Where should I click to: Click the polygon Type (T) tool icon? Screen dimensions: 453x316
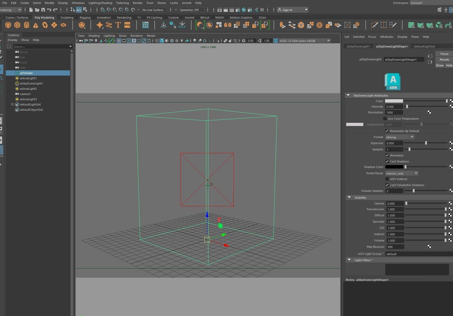coord(118,25)
